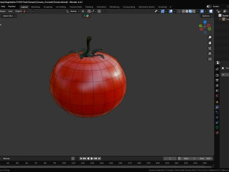Open the Render properties tab
This screenshot has width=229, height=172.
tap(217, 75)
